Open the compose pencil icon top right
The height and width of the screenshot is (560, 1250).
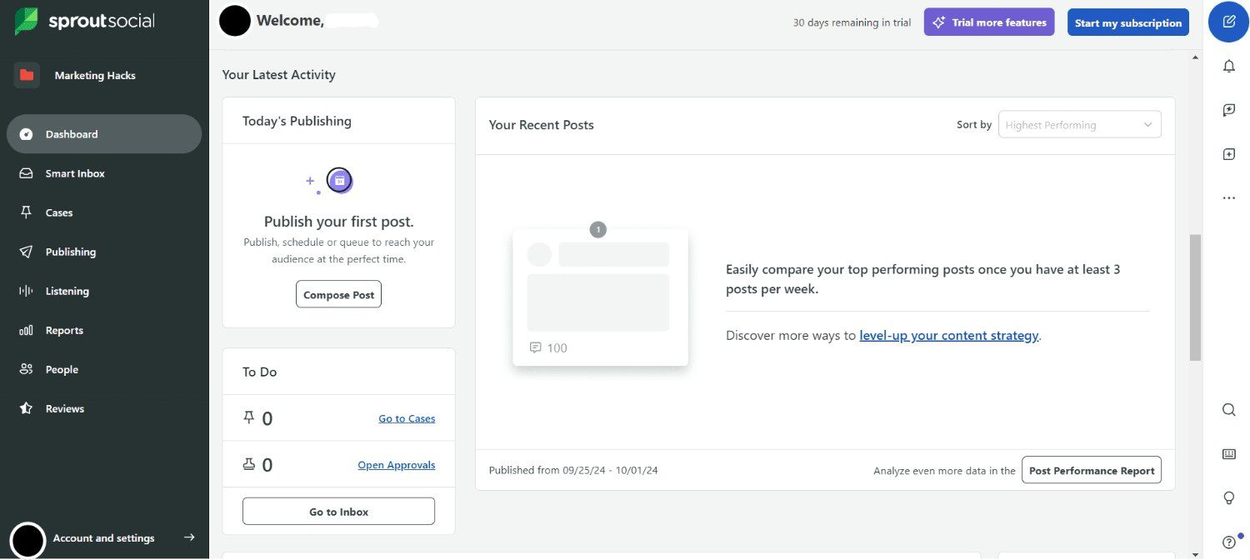[x=1227, y=22]
